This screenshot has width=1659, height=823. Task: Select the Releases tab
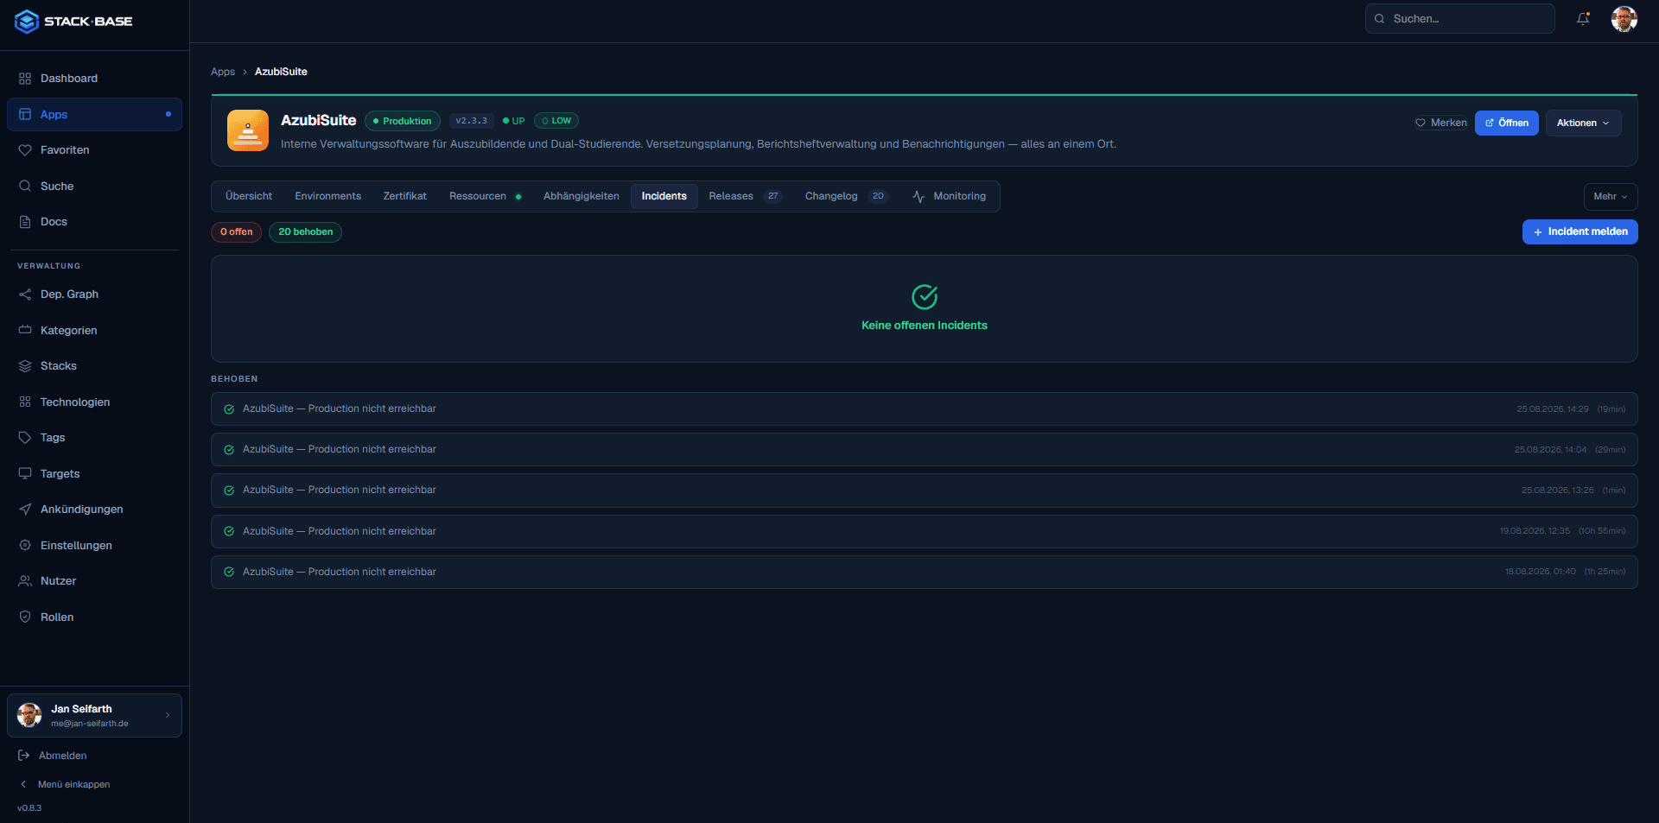click(744, 196)
